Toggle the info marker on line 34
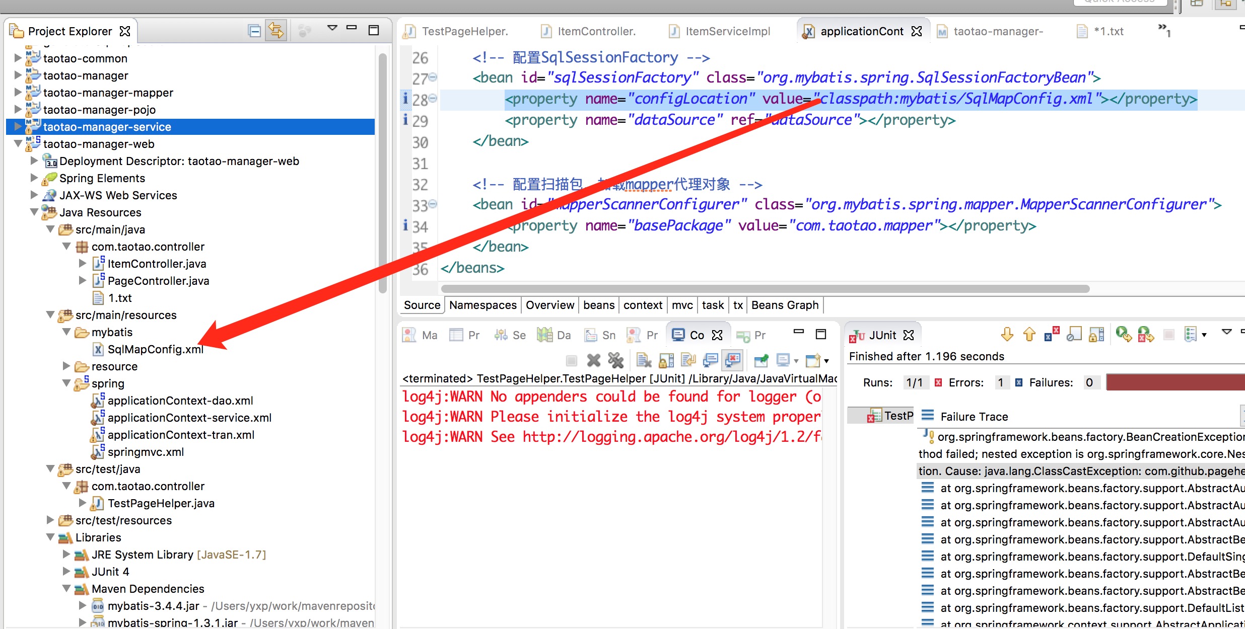Screen dimensions: 1245x629 click(404, 225)
